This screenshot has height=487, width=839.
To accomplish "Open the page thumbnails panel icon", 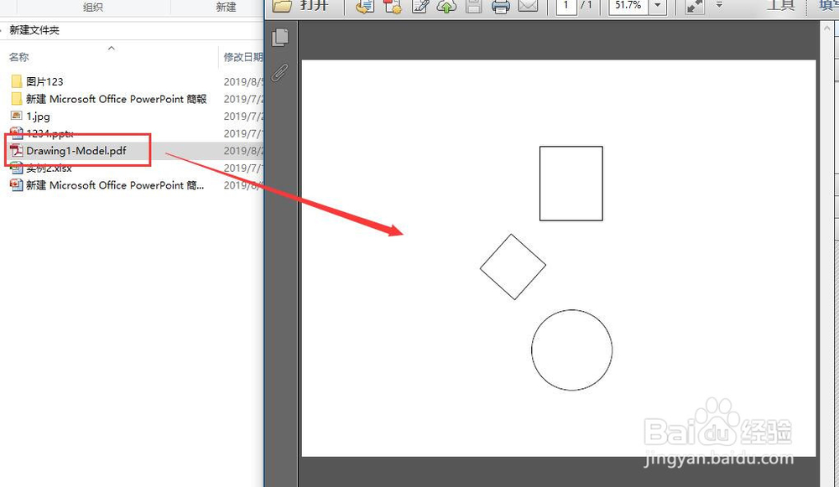I will (280, 38).
